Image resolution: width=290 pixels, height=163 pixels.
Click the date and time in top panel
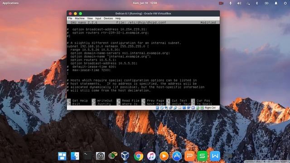(145, 3)
